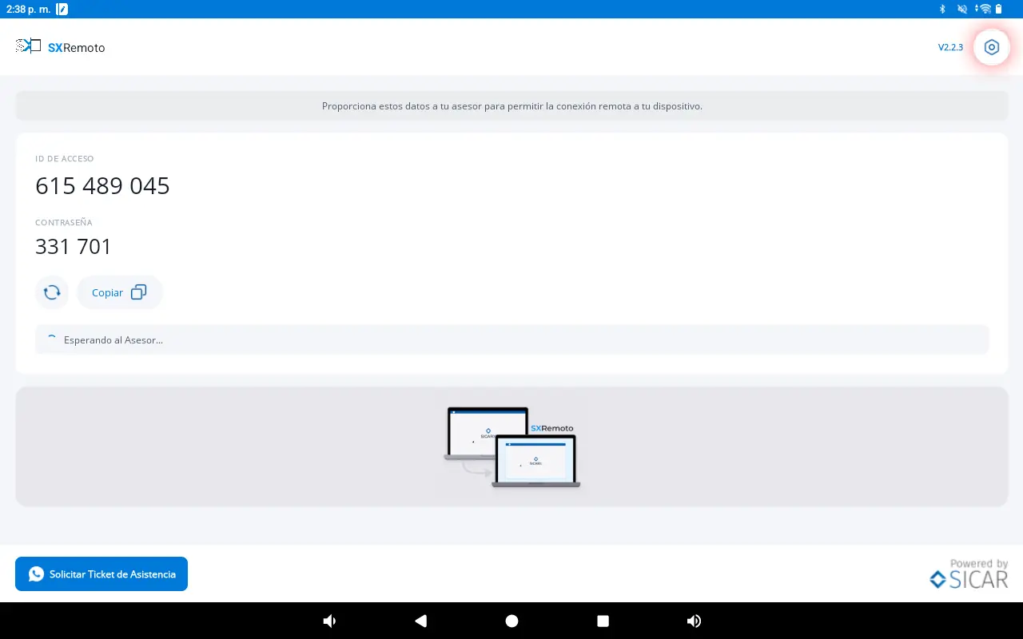Lower volume using the navigation bar

[329, 621]
